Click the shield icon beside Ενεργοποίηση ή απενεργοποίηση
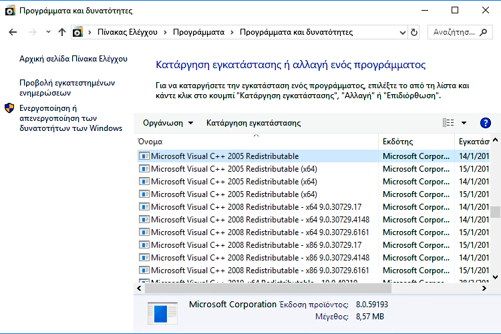 [x=9, y=108]
